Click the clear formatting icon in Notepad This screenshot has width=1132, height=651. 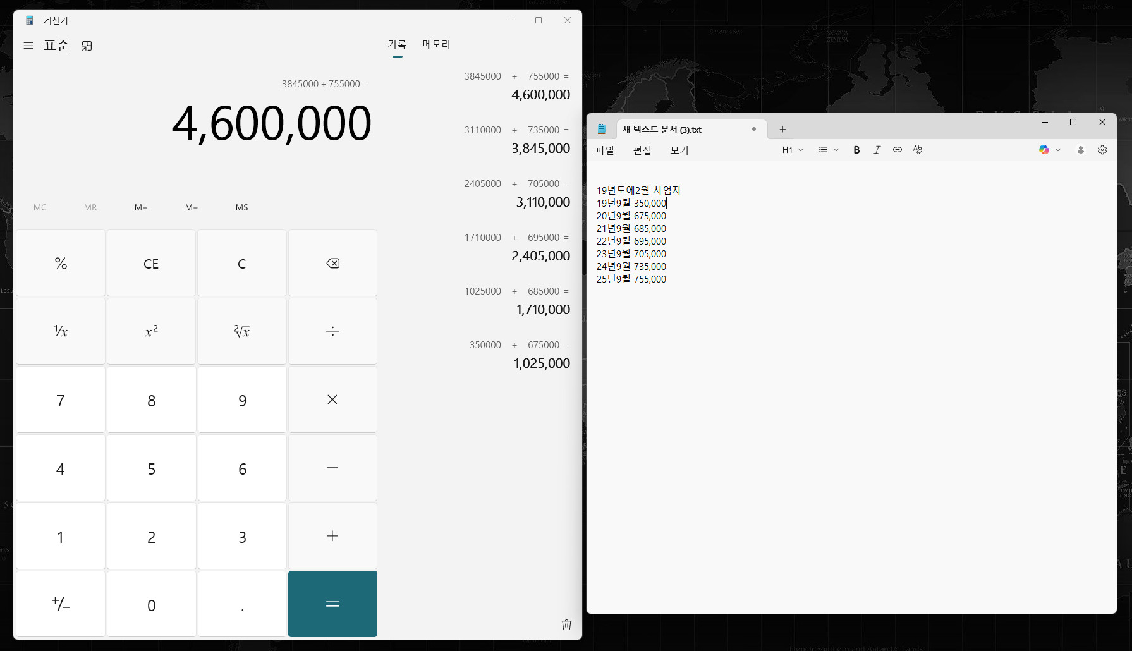(x=918, y=150)
